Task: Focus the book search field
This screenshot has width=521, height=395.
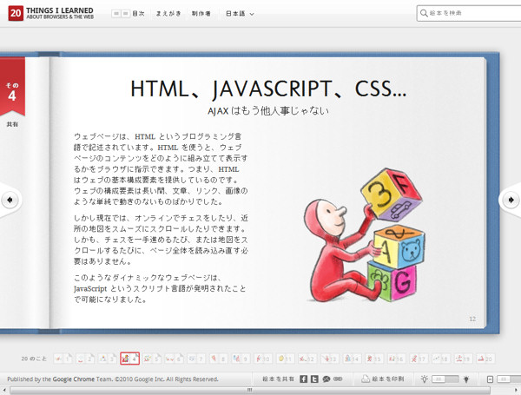Action: pyautogui.click(x=469, y=13)
